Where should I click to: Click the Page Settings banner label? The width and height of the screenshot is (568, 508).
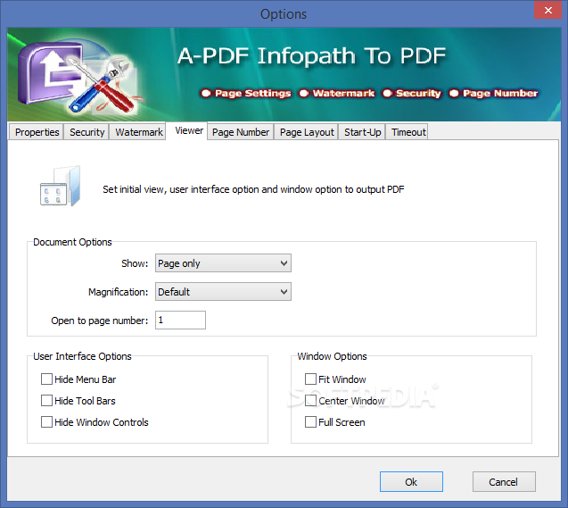pos(252,93)
